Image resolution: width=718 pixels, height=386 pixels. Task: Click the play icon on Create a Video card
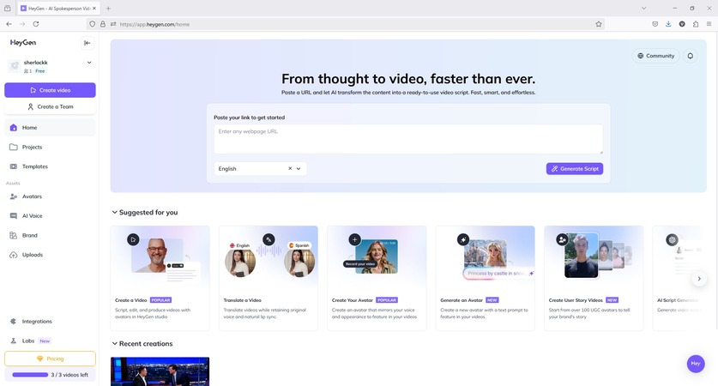133,239
